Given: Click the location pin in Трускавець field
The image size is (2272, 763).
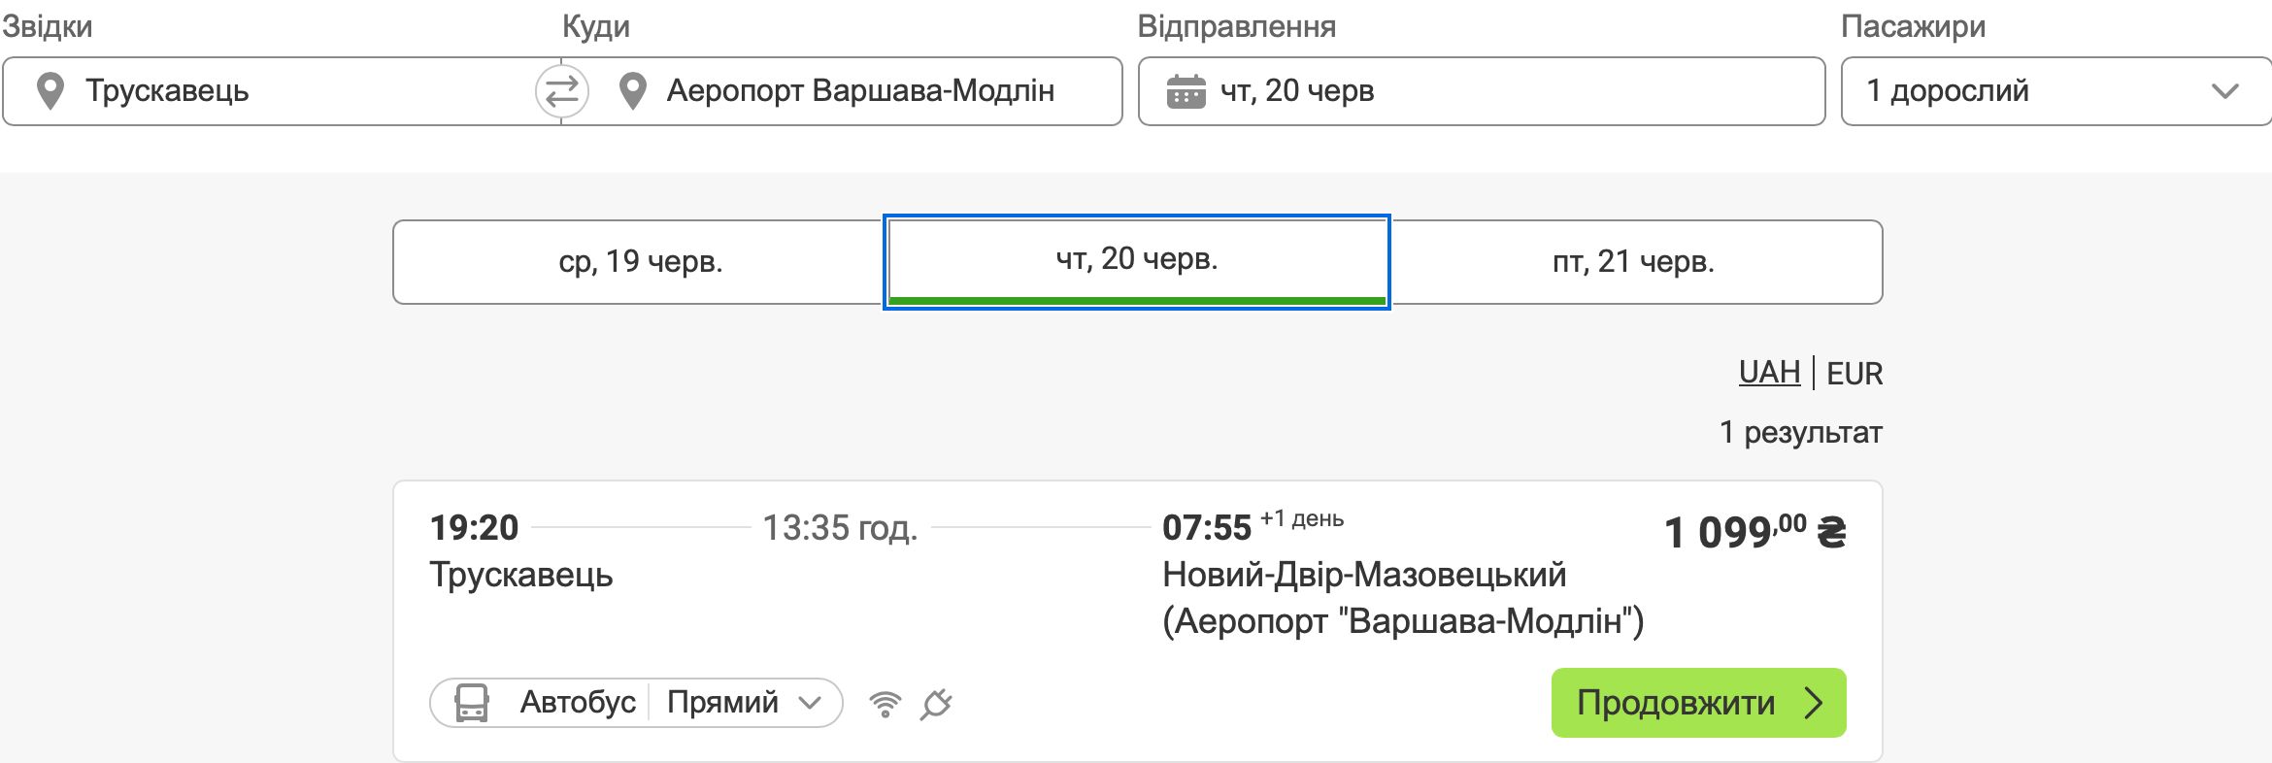Looking at the screenshot, I should coord(50,91).
